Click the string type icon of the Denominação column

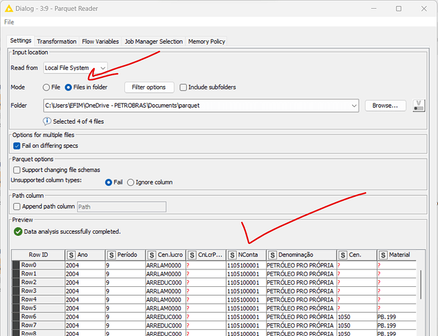272,255
